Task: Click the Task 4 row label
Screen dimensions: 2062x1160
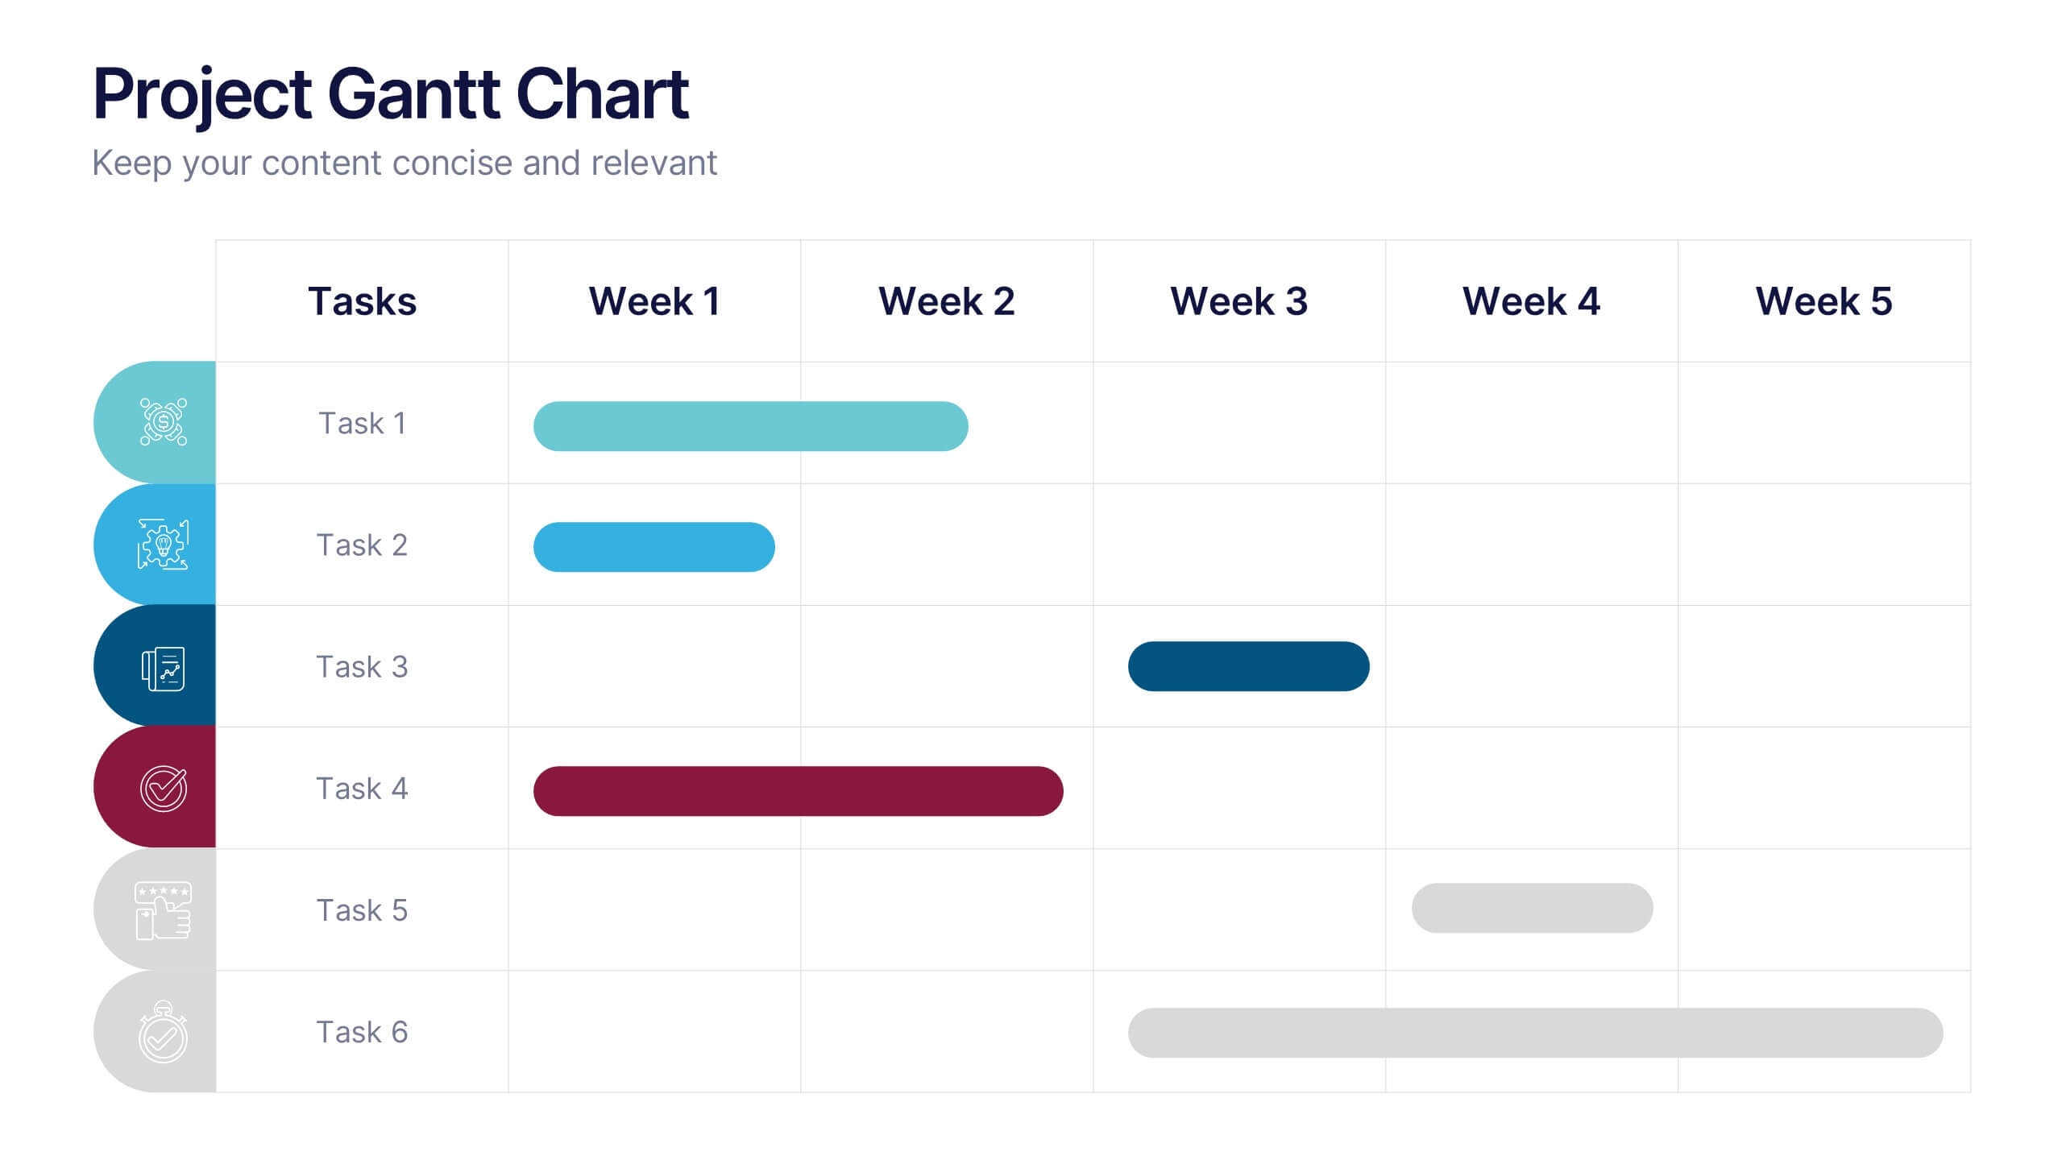Action: pos(362,789)
